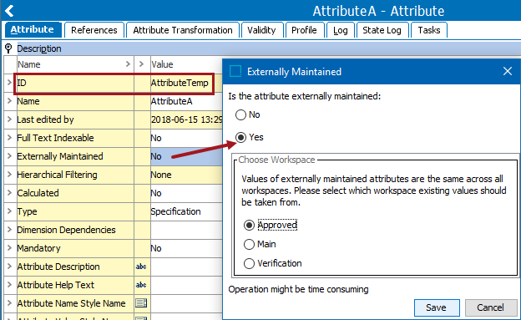Click the Hierarchical Filtering label
The height and width of the screenshot is (320, 521).
tap(57, 175)
